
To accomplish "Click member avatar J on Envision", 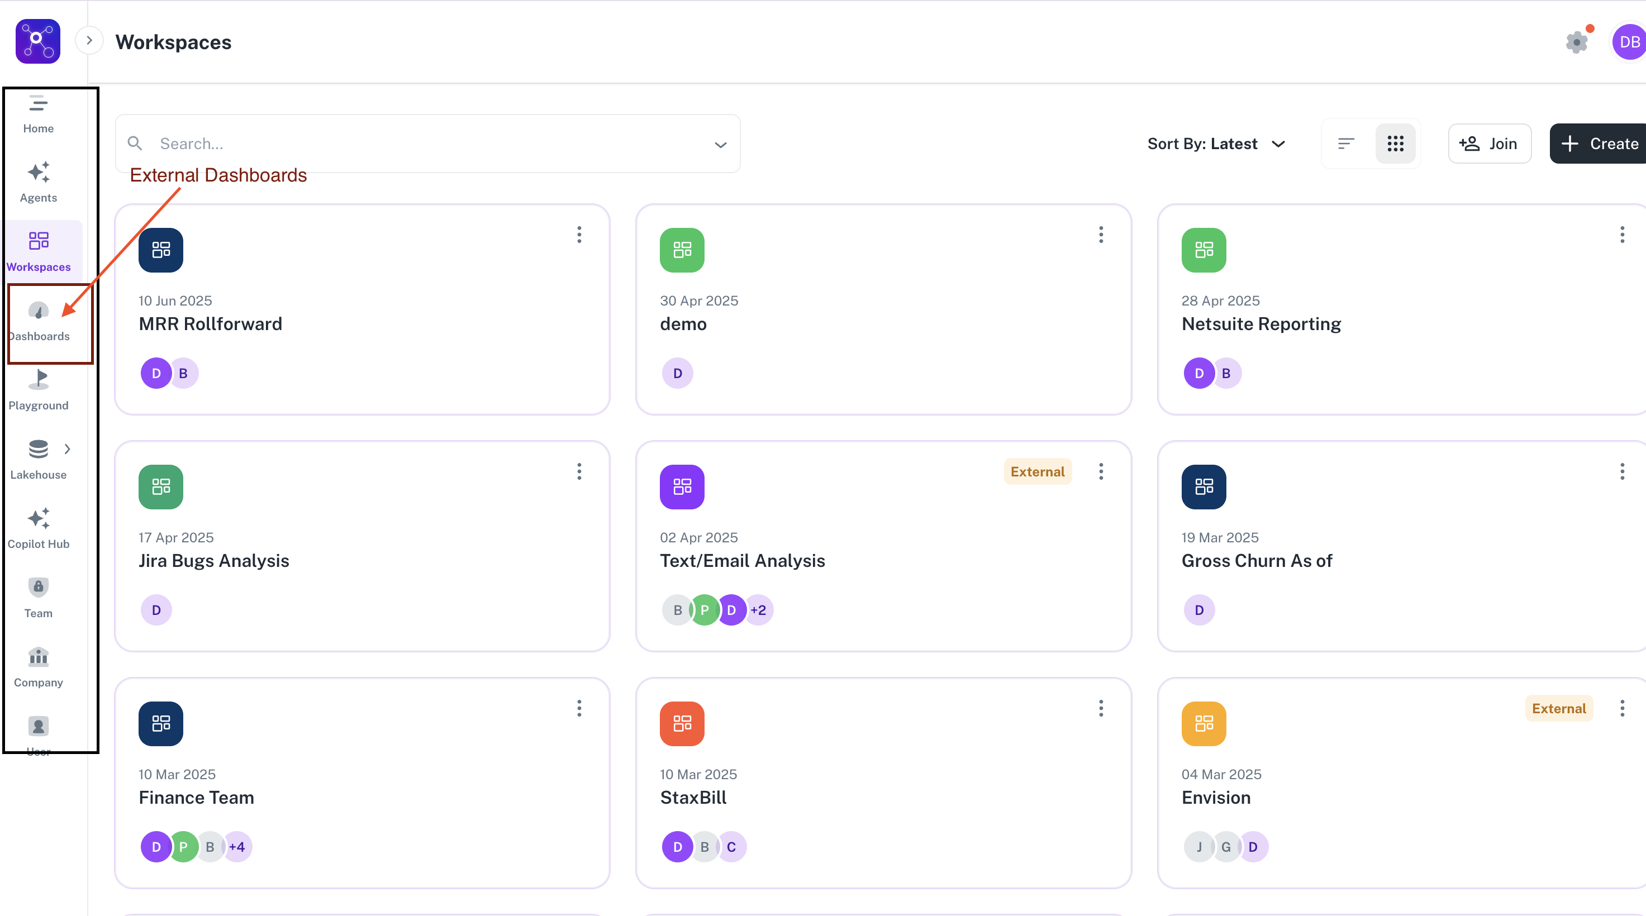I will (1198, 847).
